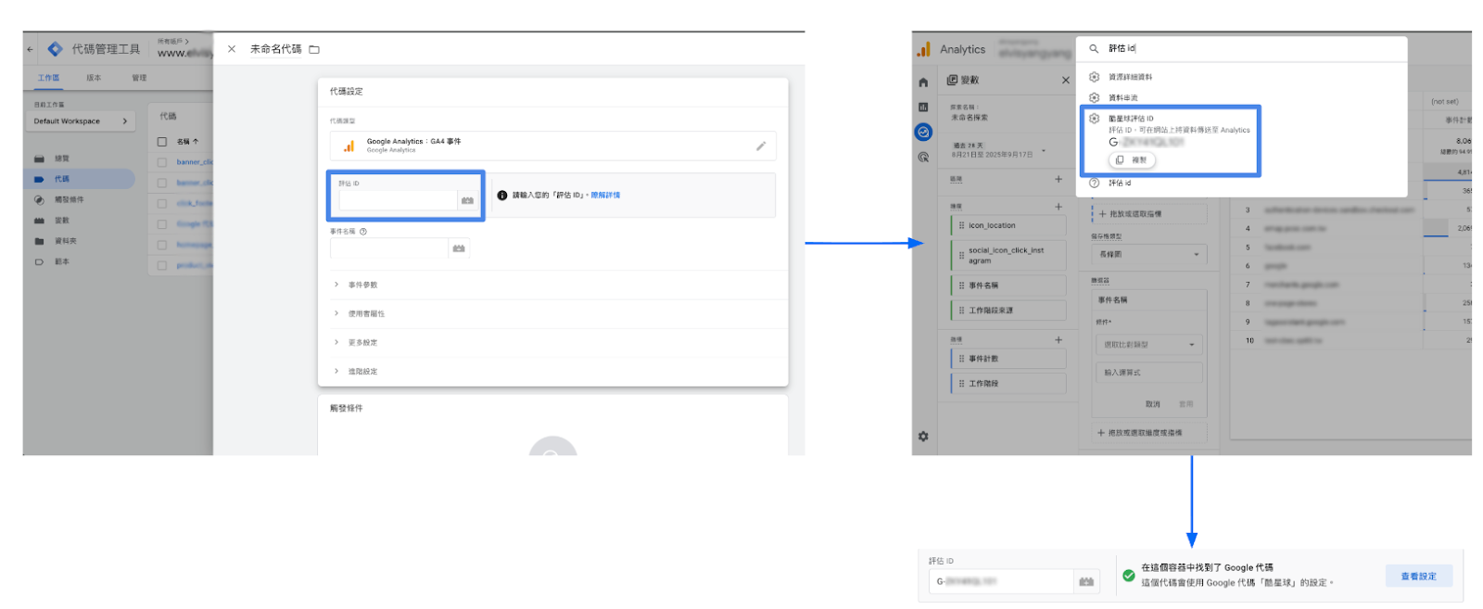Open Analytics Home icon in left rail
The height and width of the screenshot is (609, 1483).
923,82
